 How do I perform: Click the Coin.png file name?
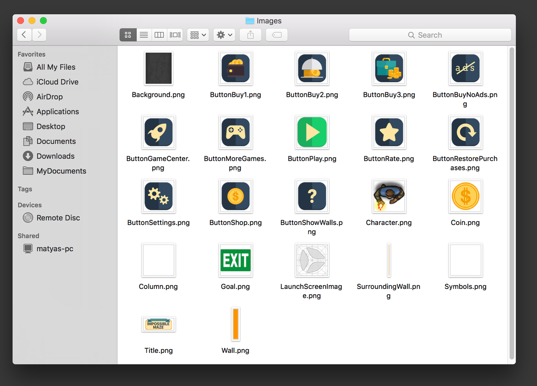466,222
